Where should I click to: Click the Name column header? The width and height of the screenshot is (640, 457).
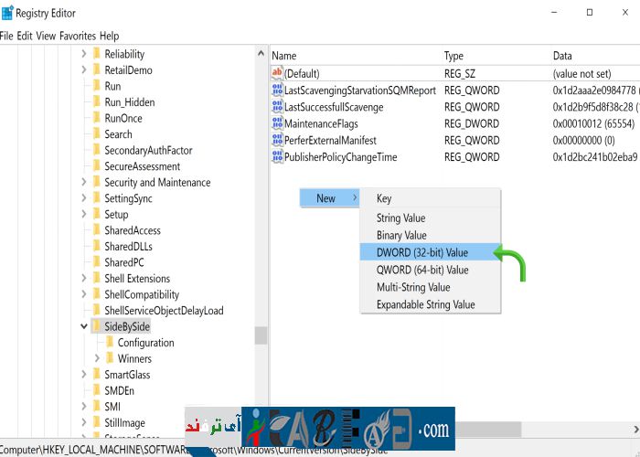tap(284, 56)
